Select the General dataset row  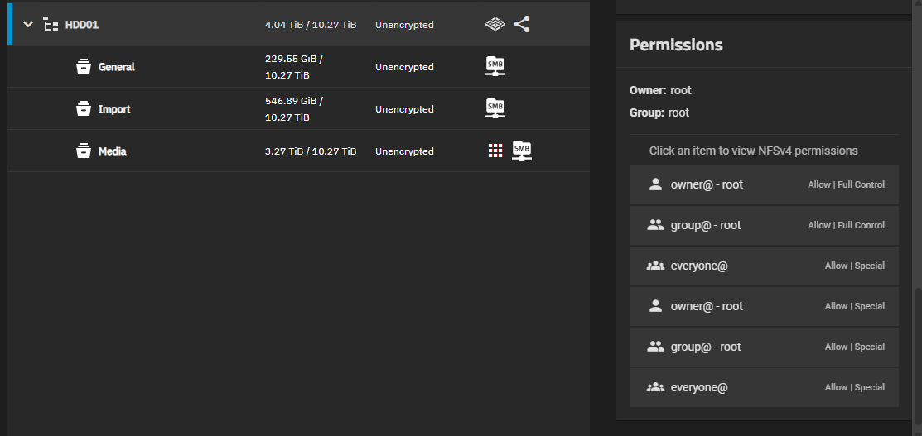click(299, 66)
